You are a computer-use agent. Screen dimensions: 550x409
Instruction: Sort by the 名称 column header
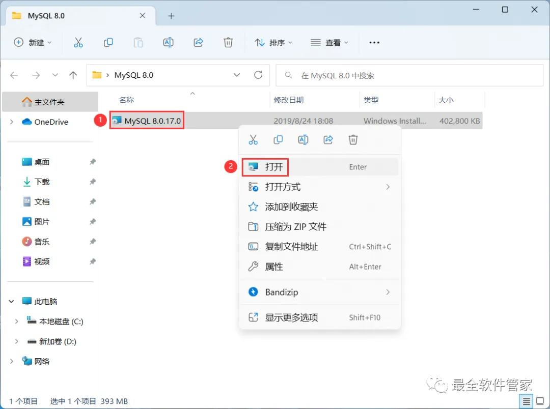[126, 100]
